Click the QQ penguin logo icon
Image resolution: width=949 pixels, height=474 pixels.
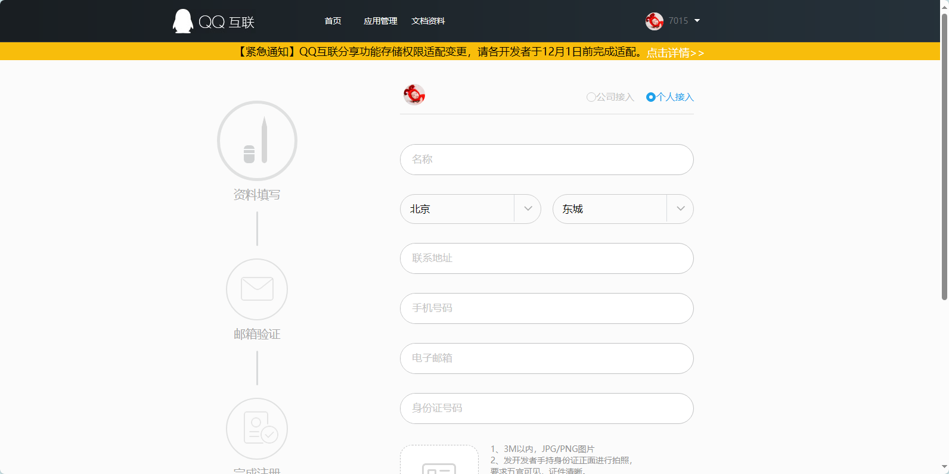pos(183,21)
